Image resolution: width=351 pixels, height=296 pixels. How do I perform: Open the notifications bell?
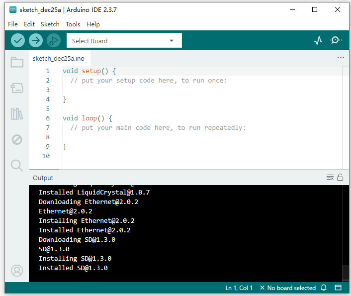point(324,288)
